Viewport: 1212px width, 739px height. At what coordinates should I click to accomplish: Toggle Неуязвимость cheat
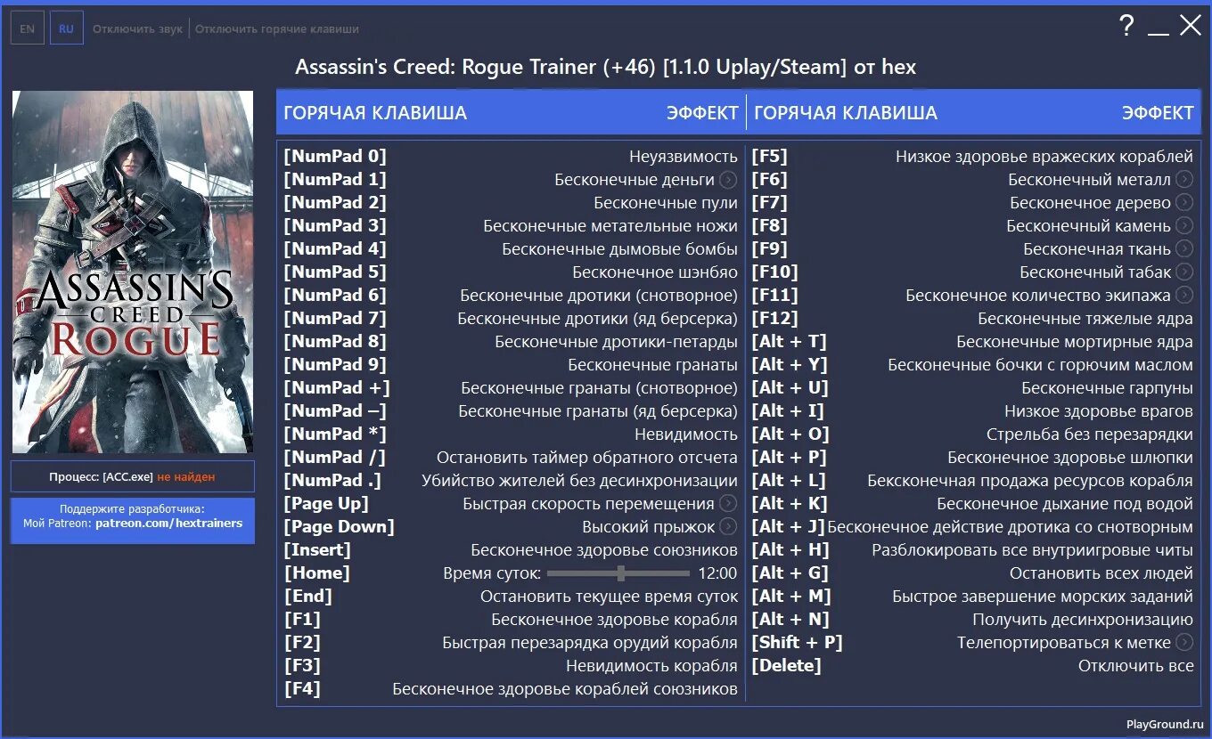tap(684, 157)
